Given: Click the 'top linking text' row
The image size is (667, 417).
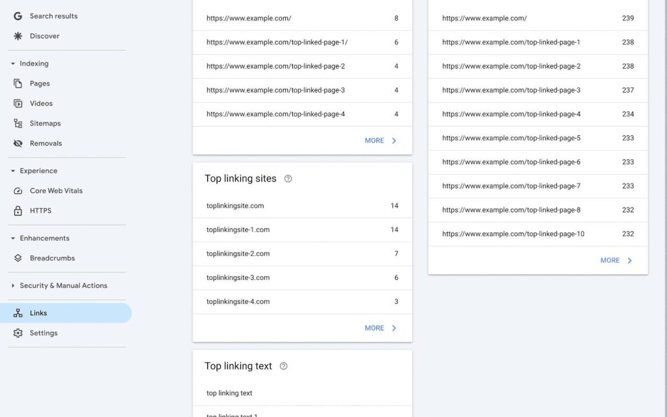Looking at the screenshot, I should [303, 394].
